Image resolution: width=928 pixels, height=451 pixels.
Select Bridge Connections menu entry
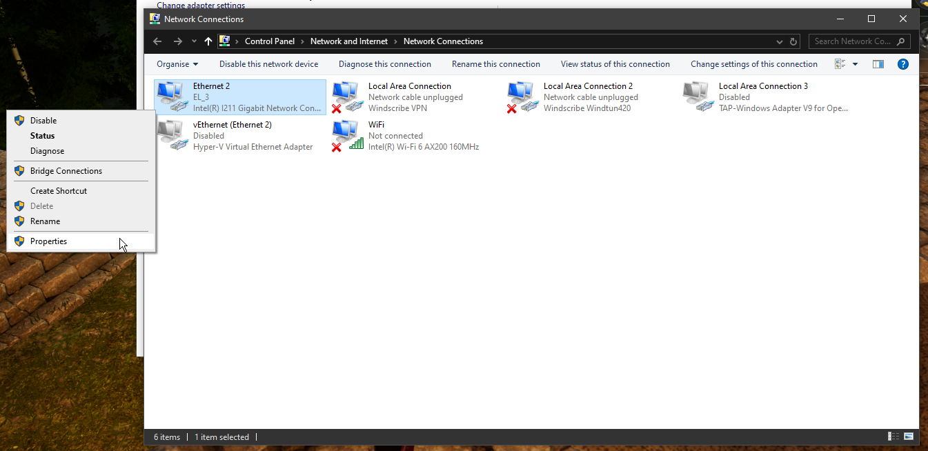coord(81,171)
